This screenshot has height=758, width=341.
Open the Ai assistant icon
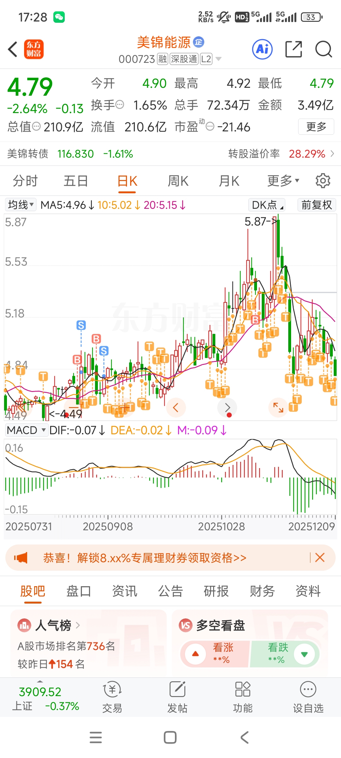262,49
